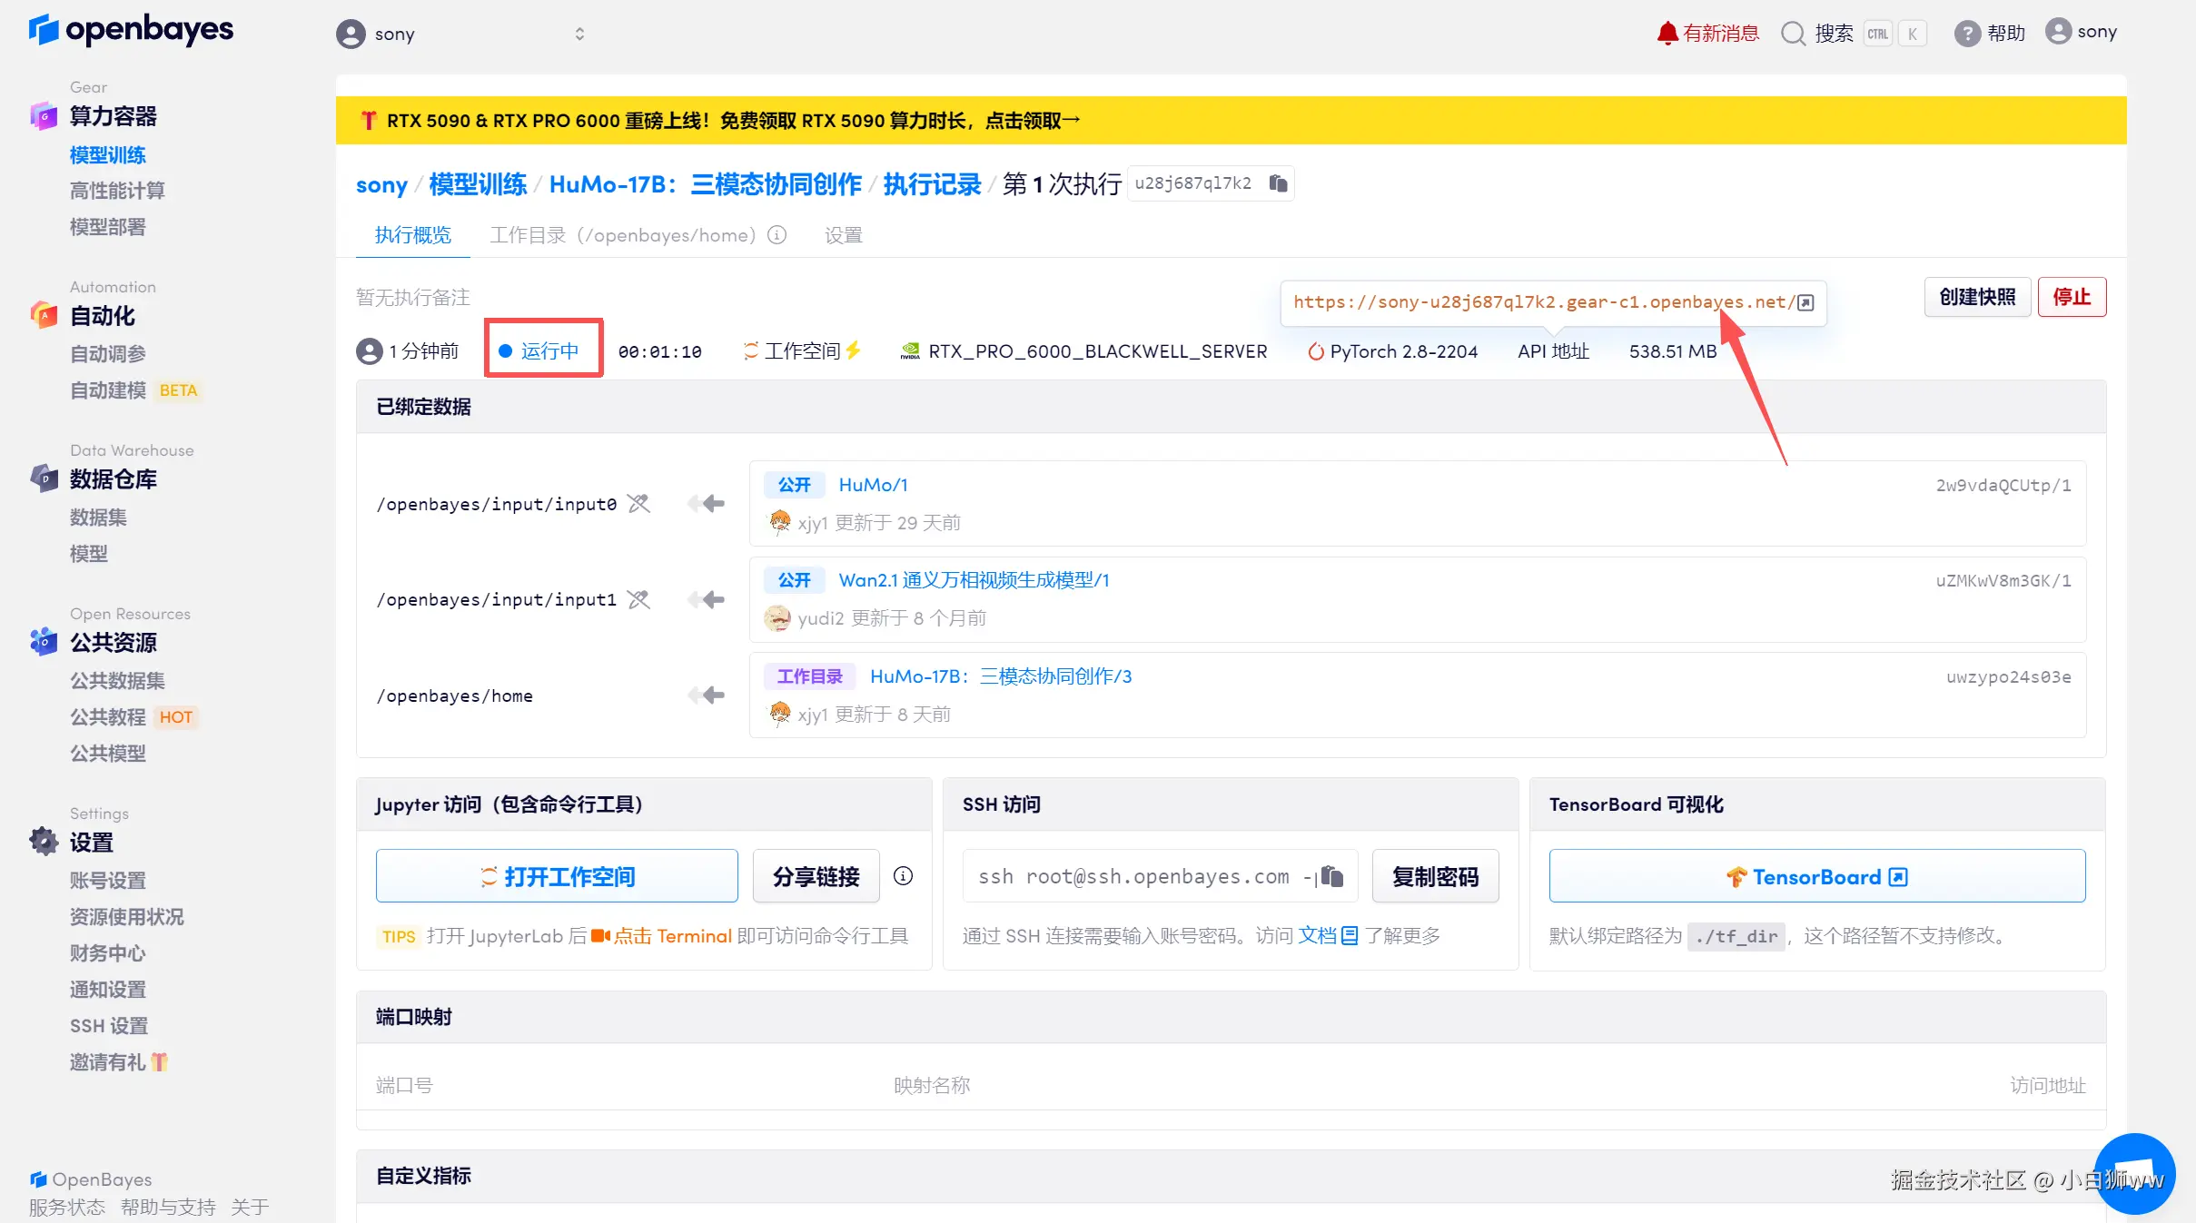Switch to the 设置 tab
The width and height of the screenshot is (2196, 1223).
click(x=843, y=235)
